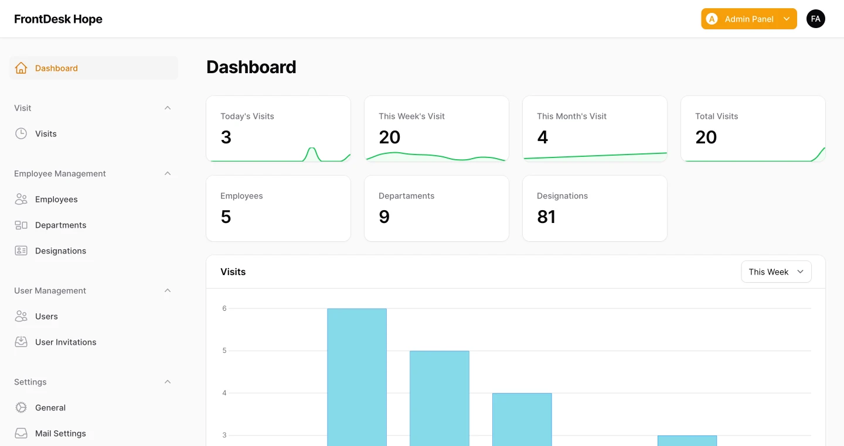
Task: Open General settings menu item
Action: 94,407
